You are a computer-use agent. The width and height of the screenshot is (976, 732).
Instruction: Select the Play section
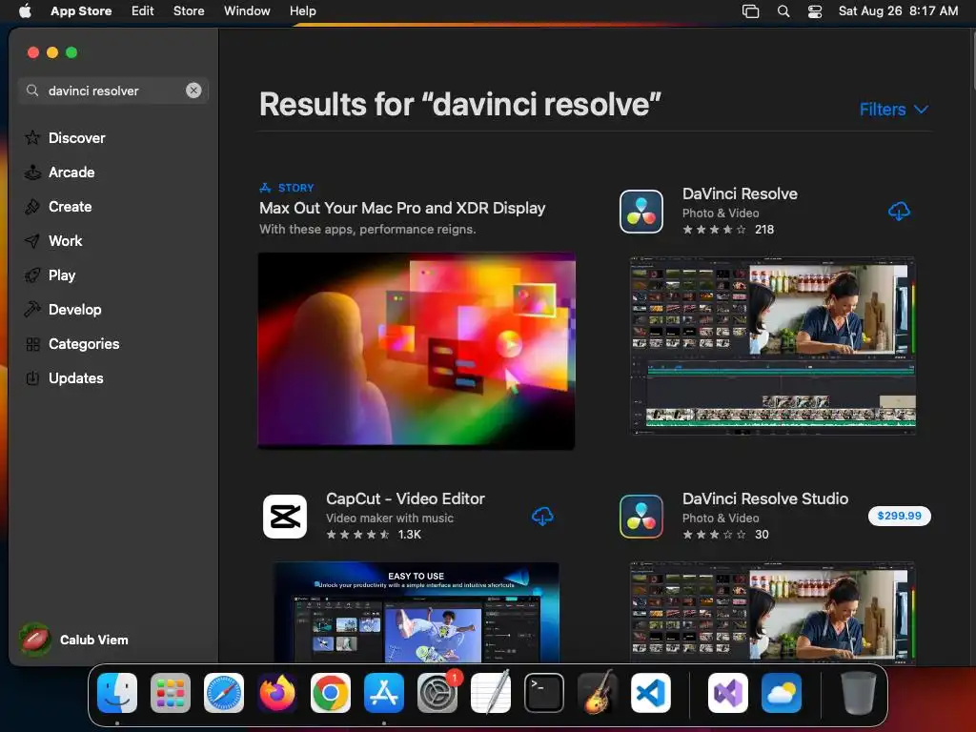(x=51, y=274)
